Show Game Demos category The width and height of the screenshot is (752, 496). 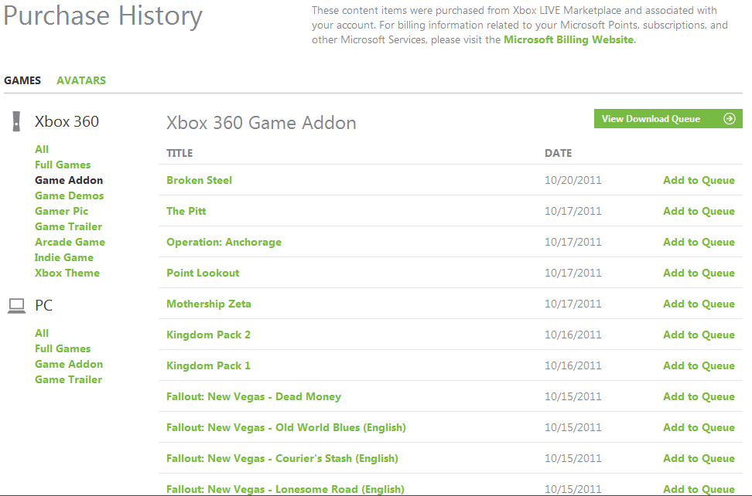[70, 195]
